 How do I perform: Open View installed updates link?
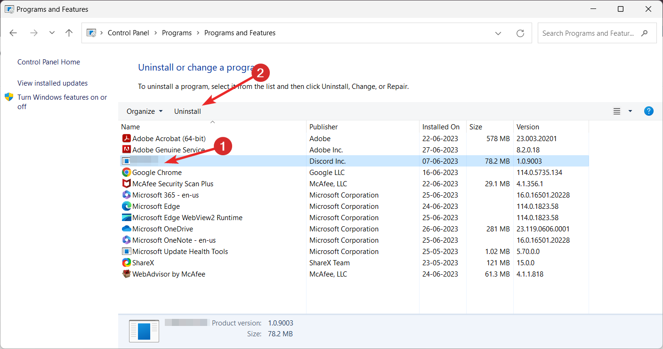click(x=52, y=83)
